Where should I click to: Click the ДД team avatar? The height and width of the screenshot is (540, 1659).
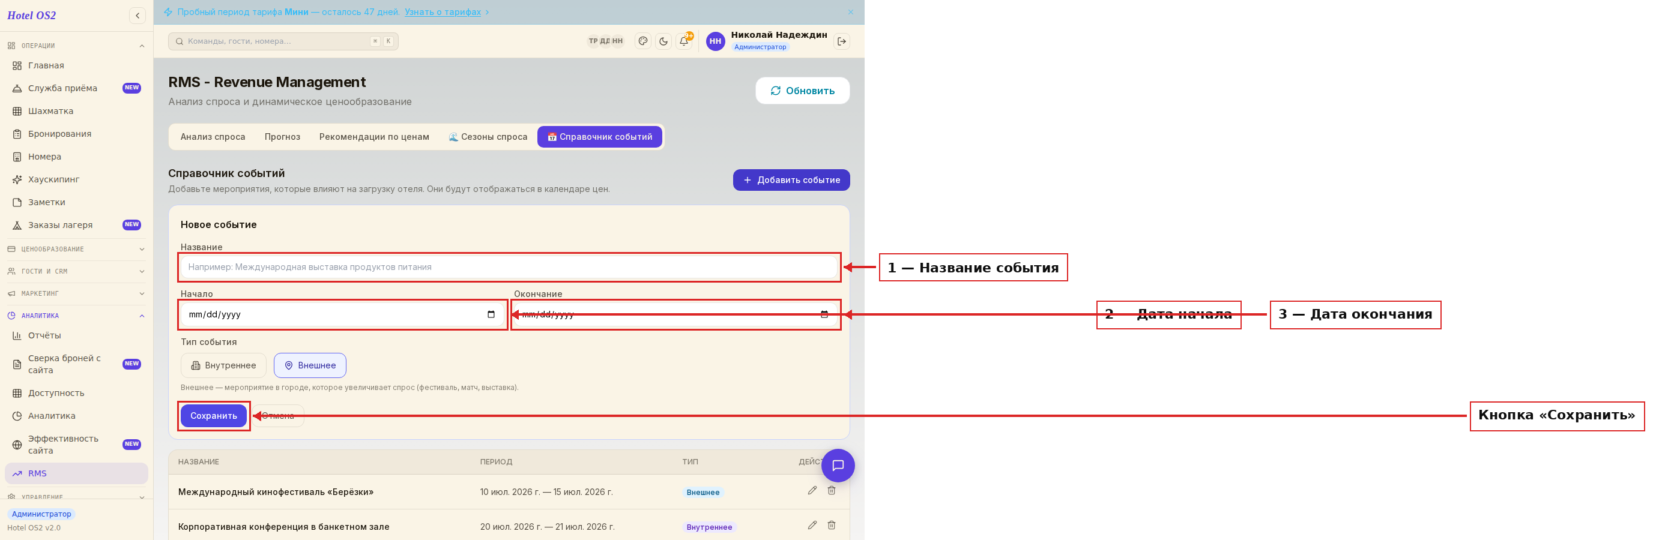click(605, 41)
